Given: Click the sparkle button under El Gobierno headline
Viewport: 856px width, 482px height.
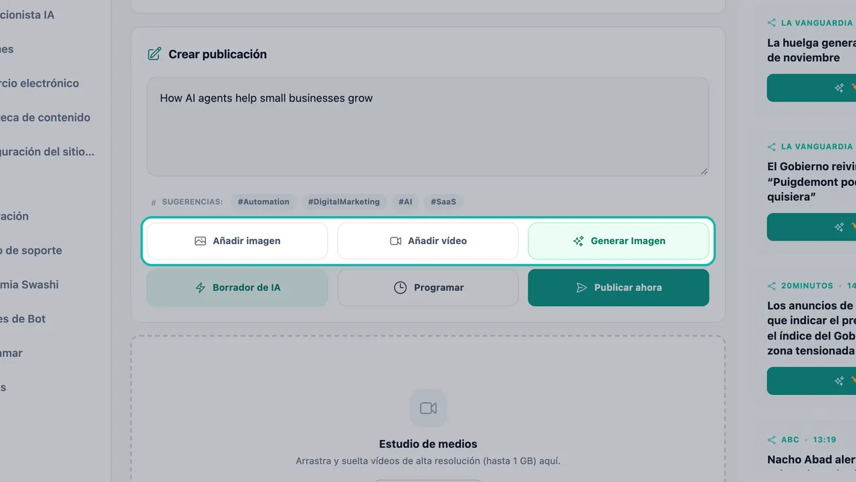Looking at the screenshot, I should [x=811, y=227].
